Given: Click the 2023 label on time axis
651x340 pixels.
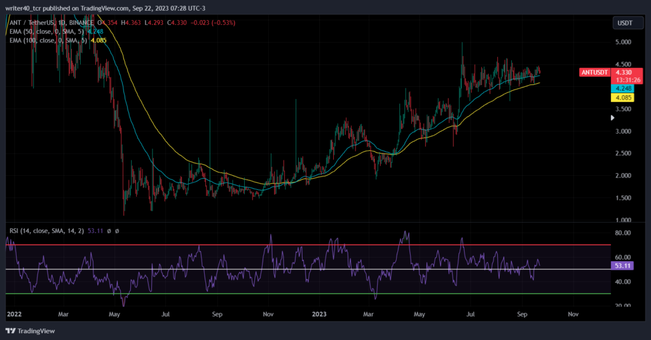Looking at the screenshot, I should click(319, 314).
